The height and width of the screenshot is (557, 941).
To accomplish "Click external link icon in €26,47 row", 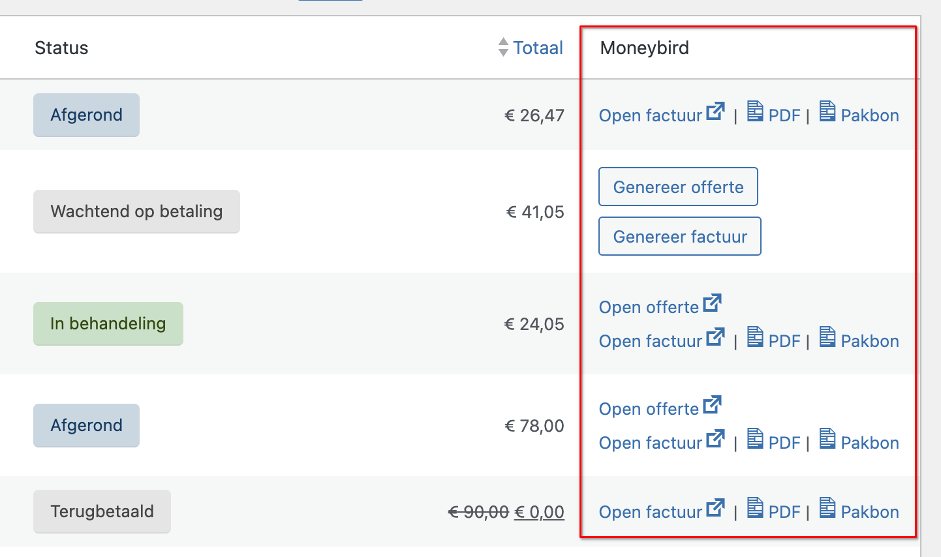I will (715, 112).
